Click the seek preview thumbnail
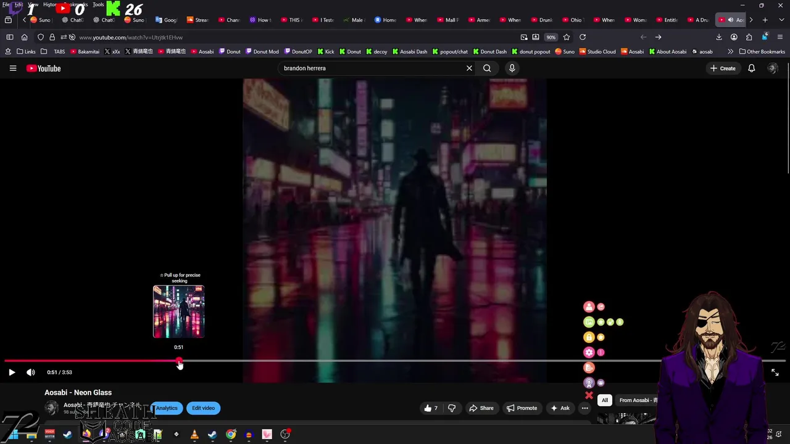Viewport: 790px width, 444px height. point(178,311)
